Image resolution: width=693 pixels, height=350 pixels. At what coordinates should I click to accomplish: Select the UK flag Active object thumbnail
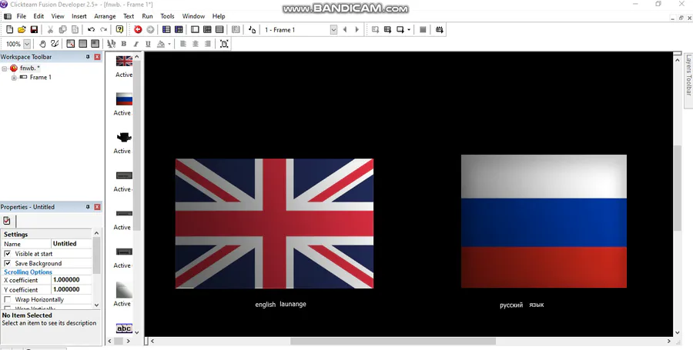(x=124, y=61)
